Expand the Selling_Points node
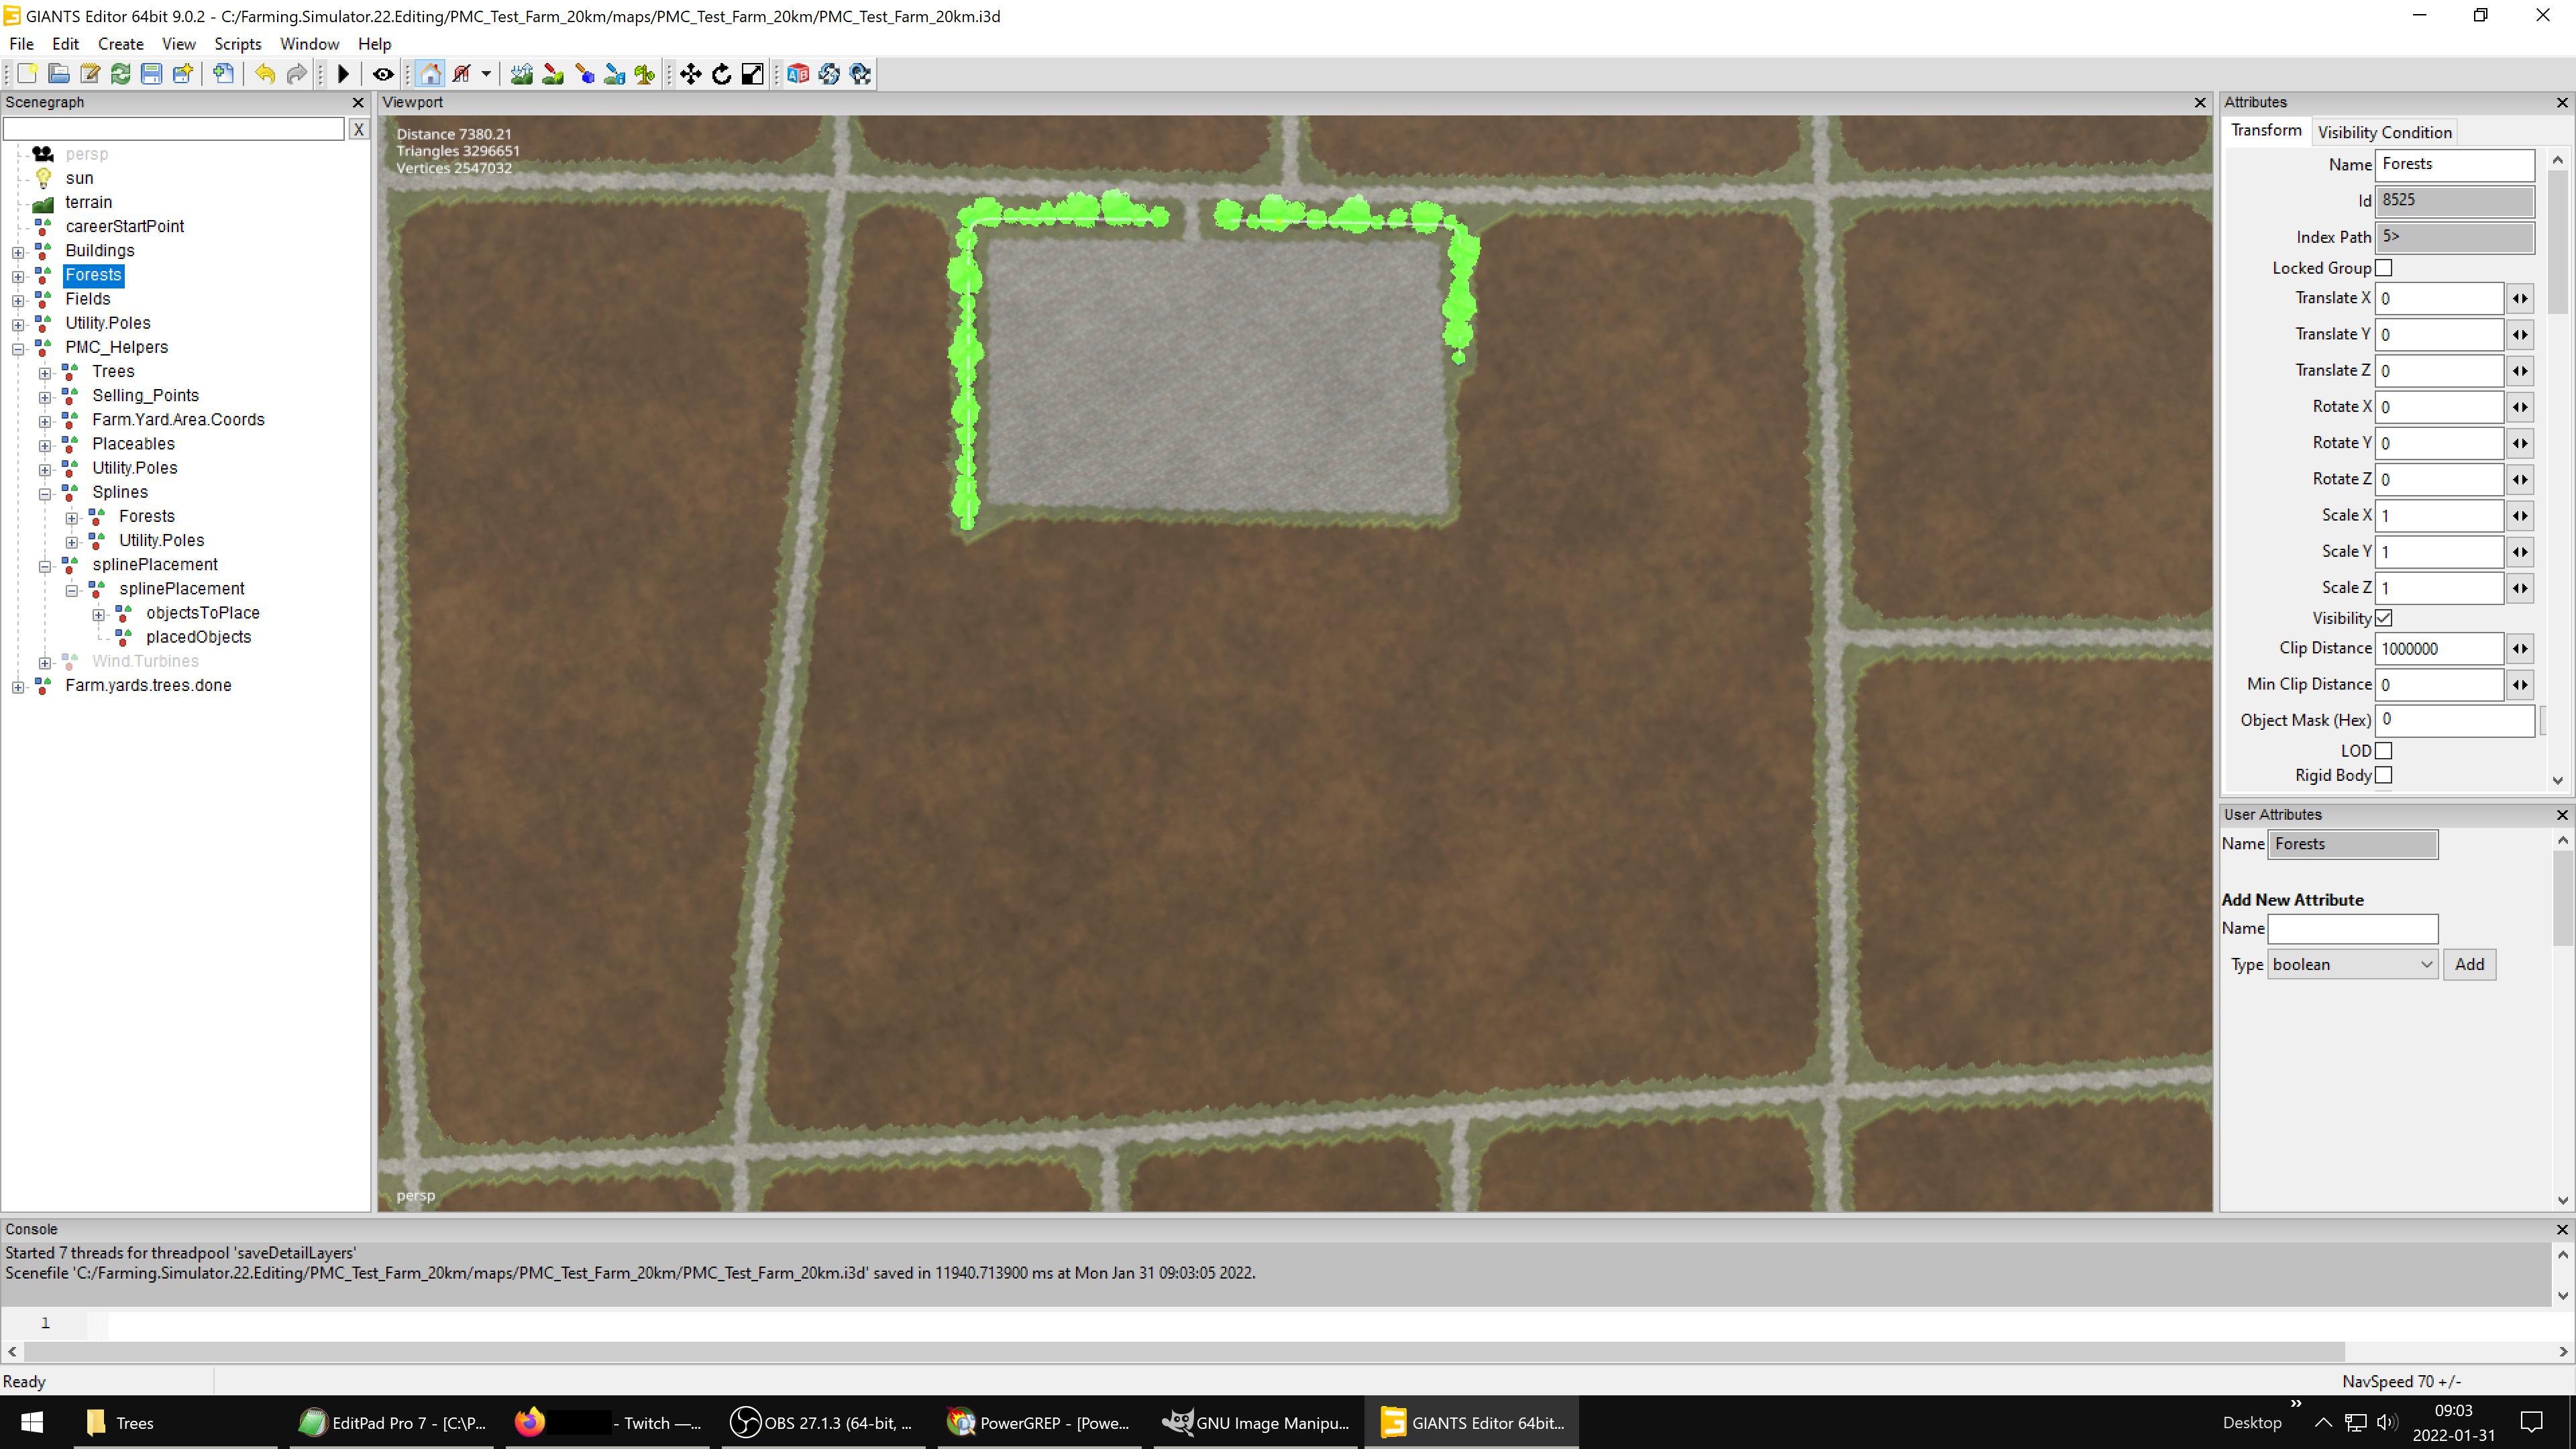2576x1449 pixels. [45, 397]
